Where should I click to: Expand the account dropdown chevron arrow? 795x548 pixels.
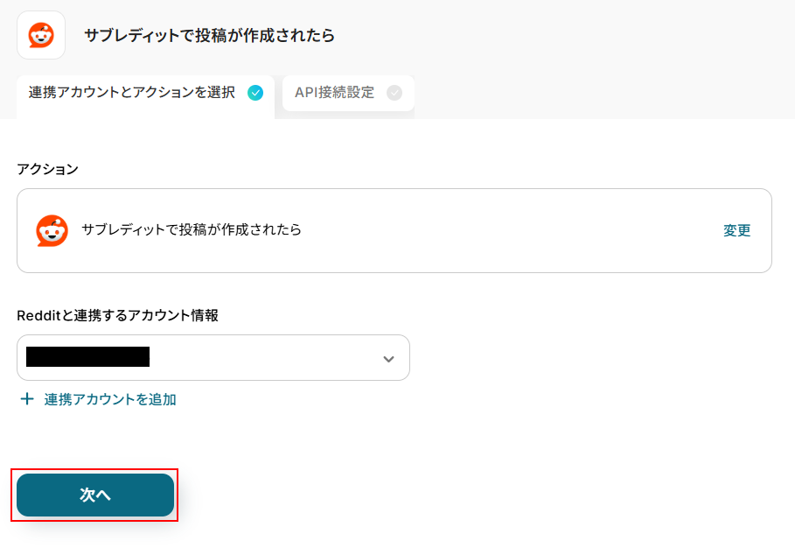(389, 359)
